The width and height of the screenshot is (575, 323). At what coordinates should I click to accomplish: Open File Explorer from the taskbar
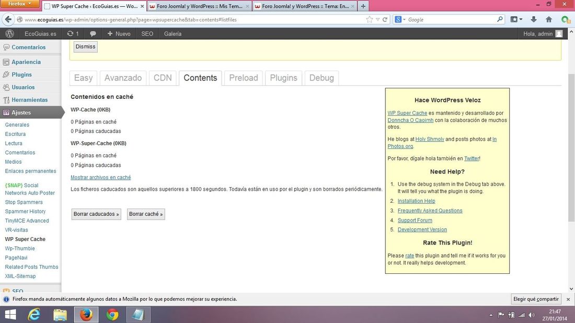point(60,315)
